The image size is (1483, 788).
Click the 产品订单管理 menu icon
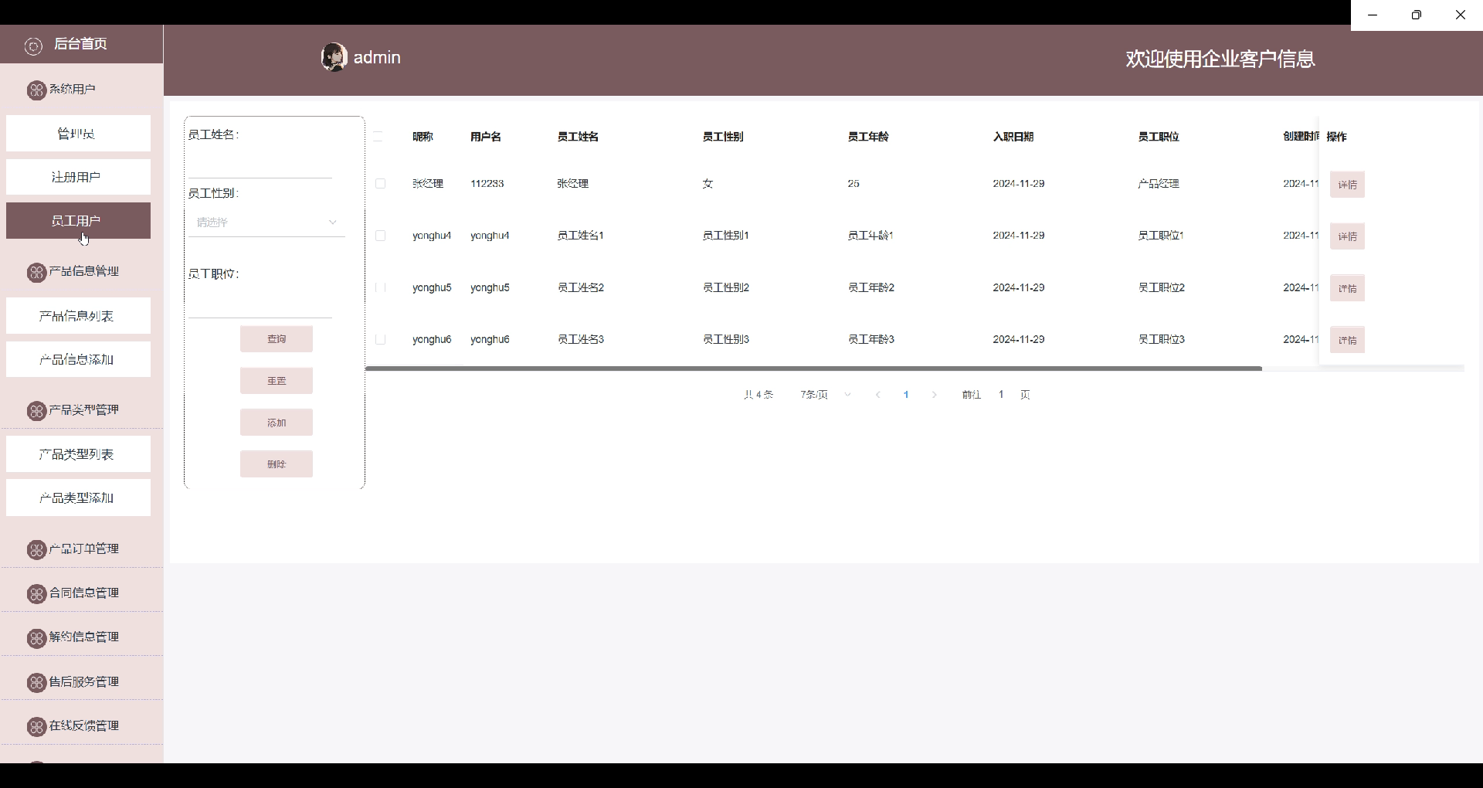pyautogui.click(x=36, y=549)
